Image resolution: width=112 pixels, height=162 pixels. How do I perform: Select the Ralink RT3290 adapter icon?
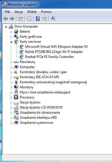coord(21,52)
